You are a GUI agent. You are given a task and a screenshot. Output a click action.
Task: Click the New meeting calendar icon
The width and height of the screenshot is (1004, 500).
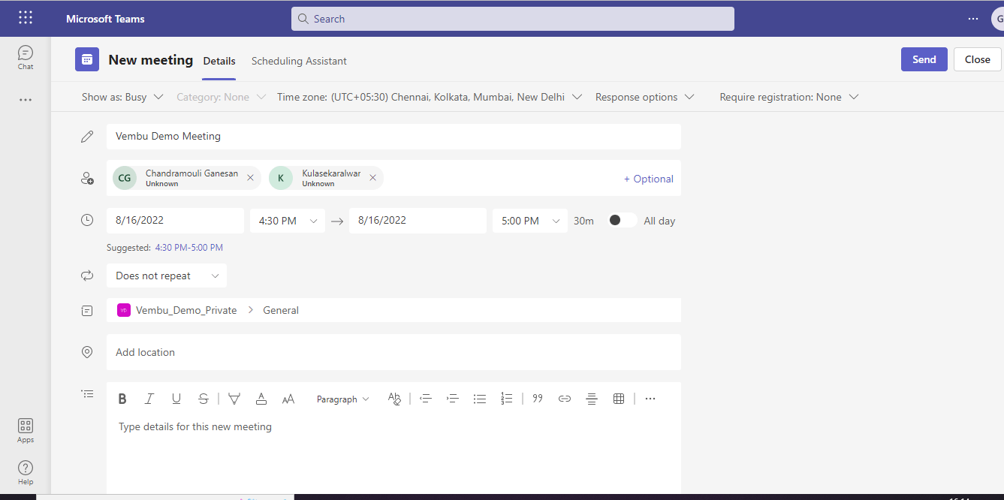click(x=87, y=59)
